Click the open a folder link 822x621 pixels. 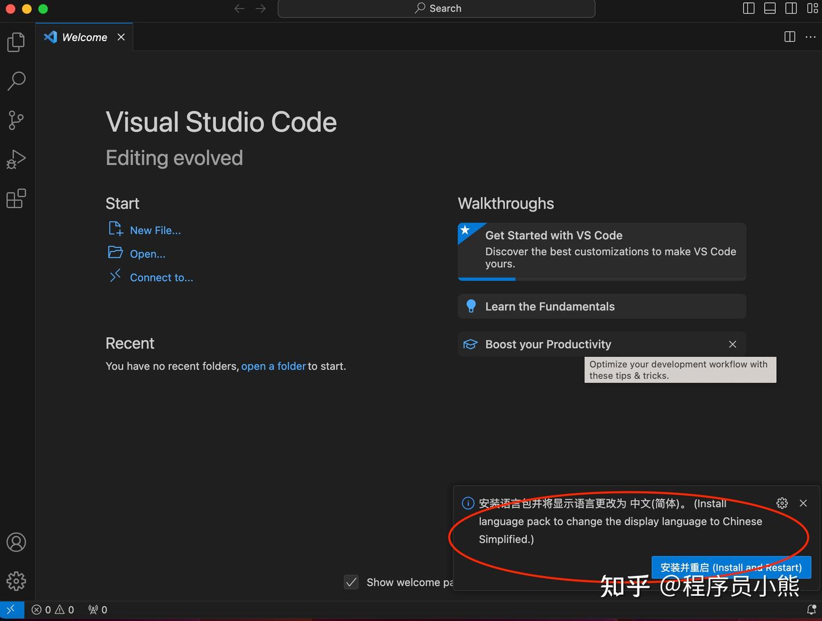[x=273, y=366]
